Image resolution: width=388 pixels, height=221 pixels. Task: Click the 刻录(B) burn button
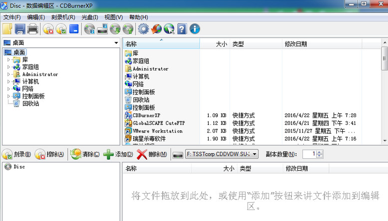click(x=16, y=154)
